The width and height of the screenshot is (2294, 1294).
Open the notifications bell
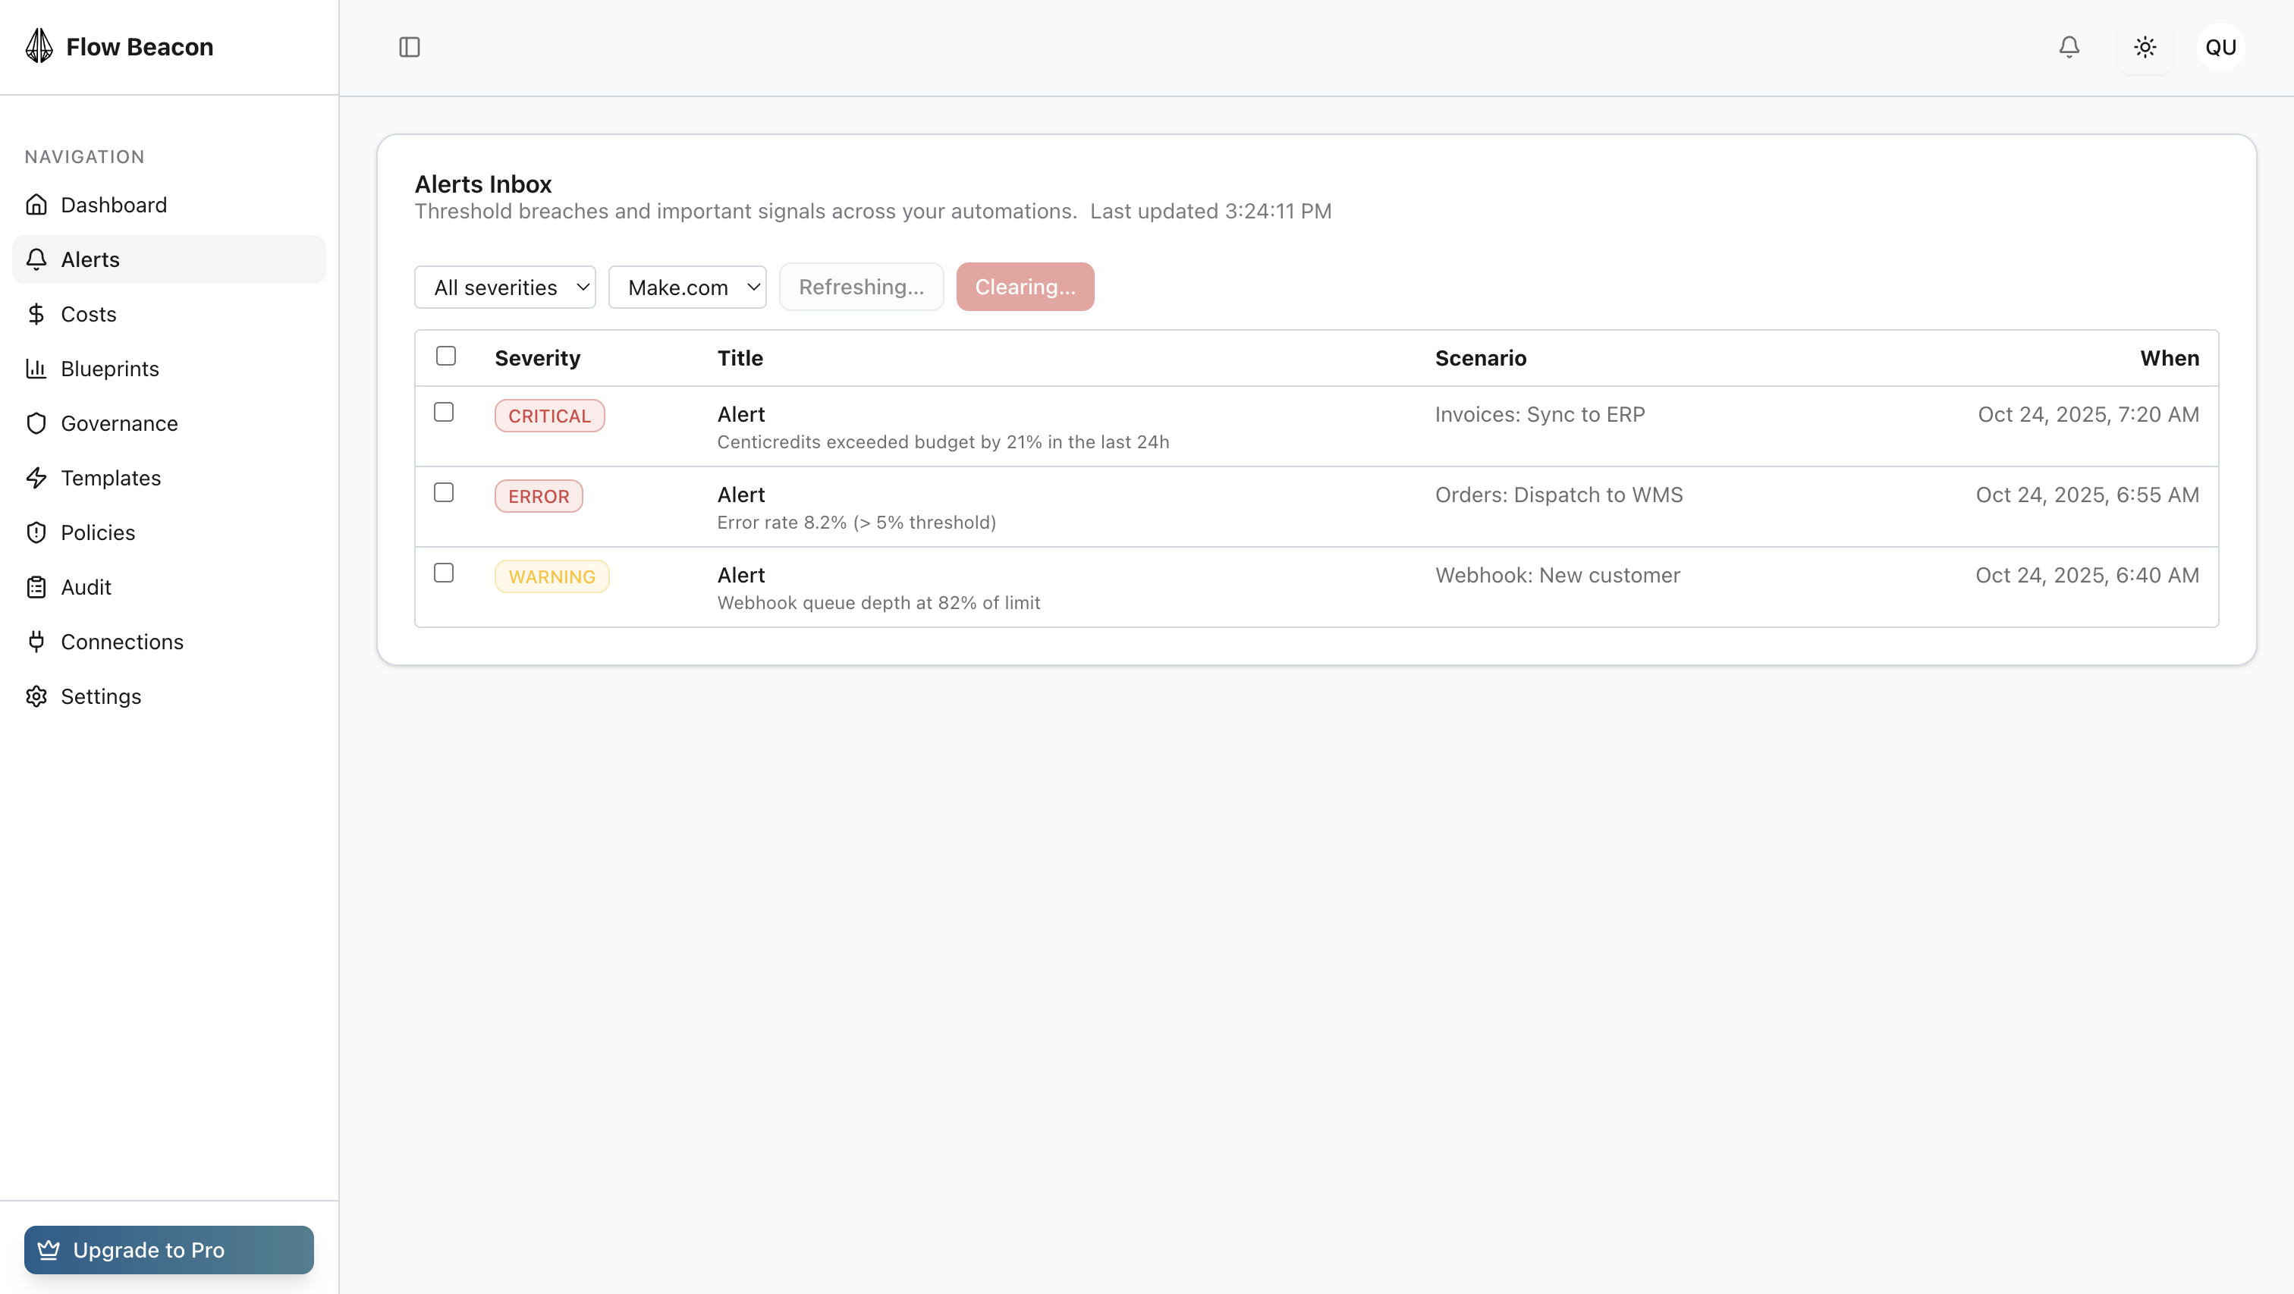tap(2069, 47)
